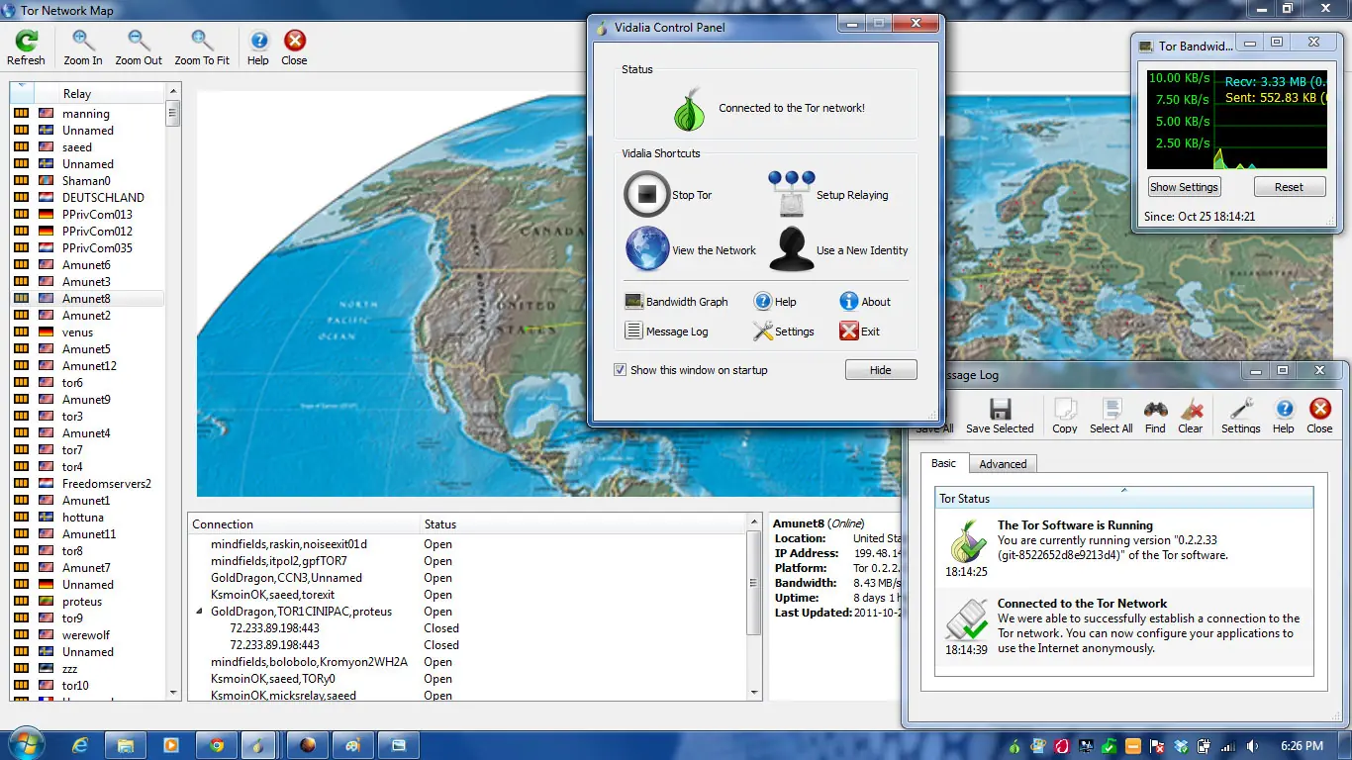Clear the Message Log entries

pos(1191,416)
